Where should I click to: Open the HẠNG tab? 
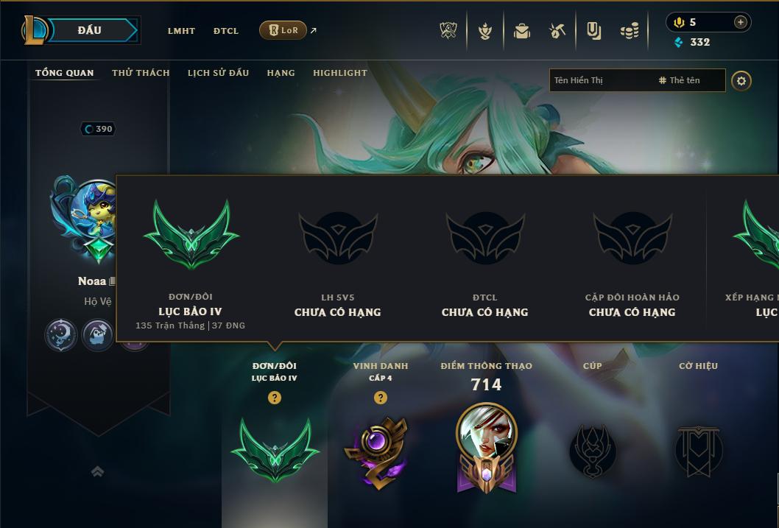(x=281, y=73)
